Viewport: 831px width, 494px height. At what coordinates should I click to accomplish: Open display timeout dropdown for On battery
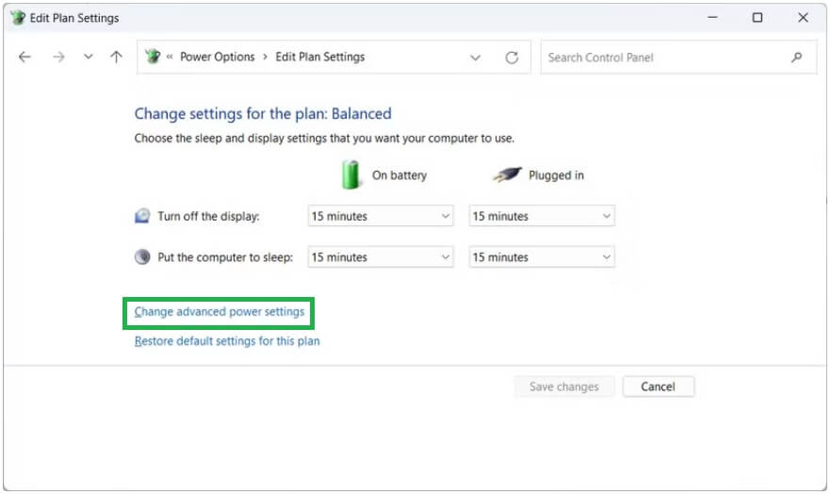[x=381, y=216]
